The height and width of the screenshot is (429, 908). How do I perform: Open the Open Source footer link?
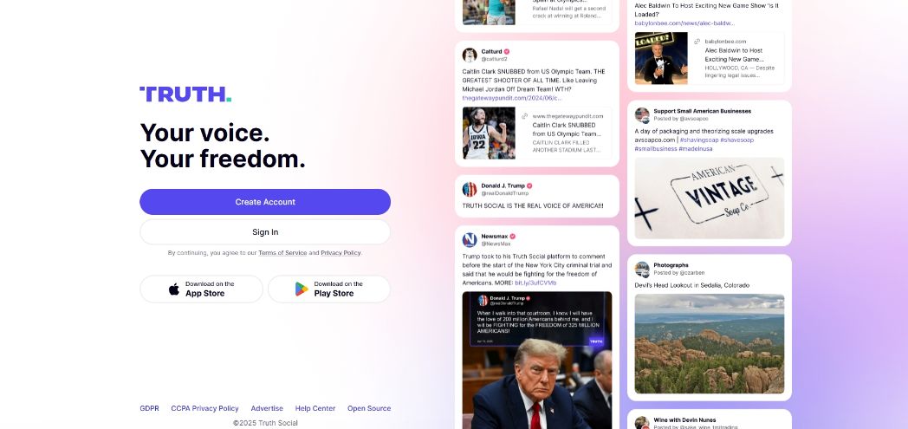[369, 408]
